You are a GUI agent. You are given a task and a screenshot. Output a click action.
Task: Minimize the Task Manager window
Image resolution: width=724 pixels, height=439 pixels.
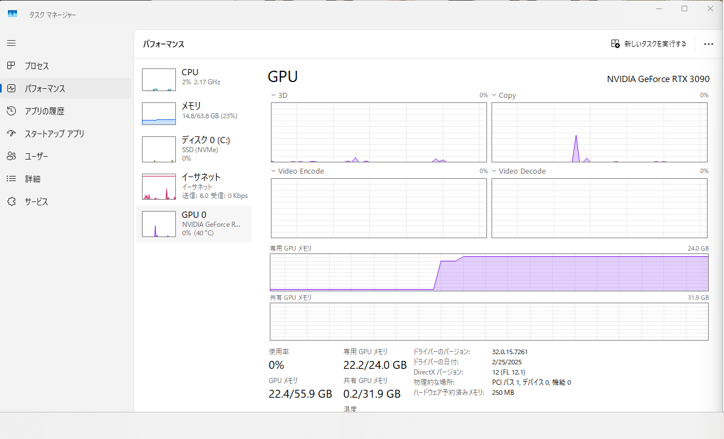coord(658,8)
